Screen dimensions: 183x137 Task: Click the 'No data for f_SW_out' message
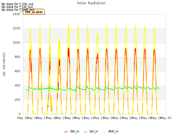point(17,4)
